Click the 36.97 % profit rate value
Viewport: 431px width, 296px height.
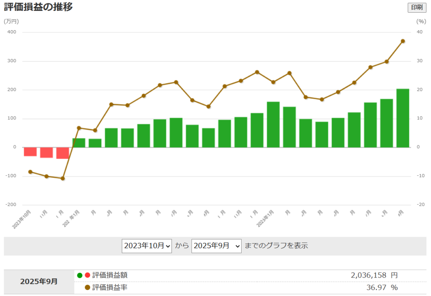tap(382, 288)
